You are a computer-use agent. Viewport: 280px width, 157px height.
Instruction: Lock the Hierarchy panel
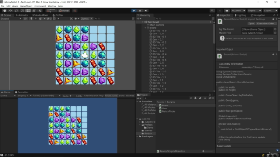(x=210, y=15)
